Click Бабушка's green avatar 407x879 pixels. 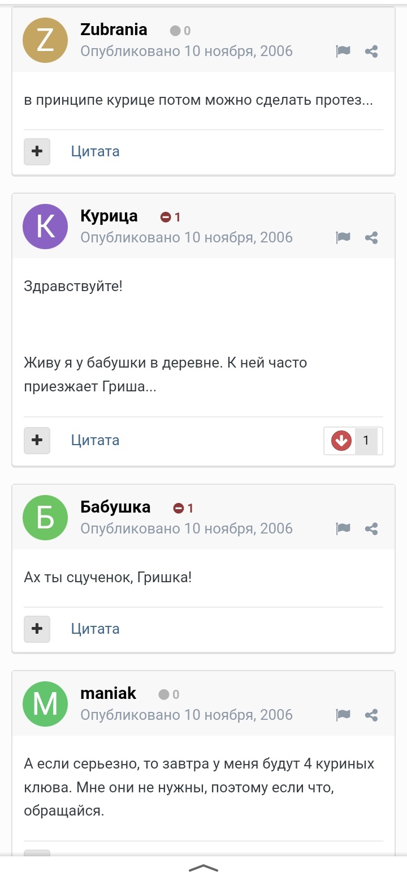pyautogui.click(x=45, y=518)
